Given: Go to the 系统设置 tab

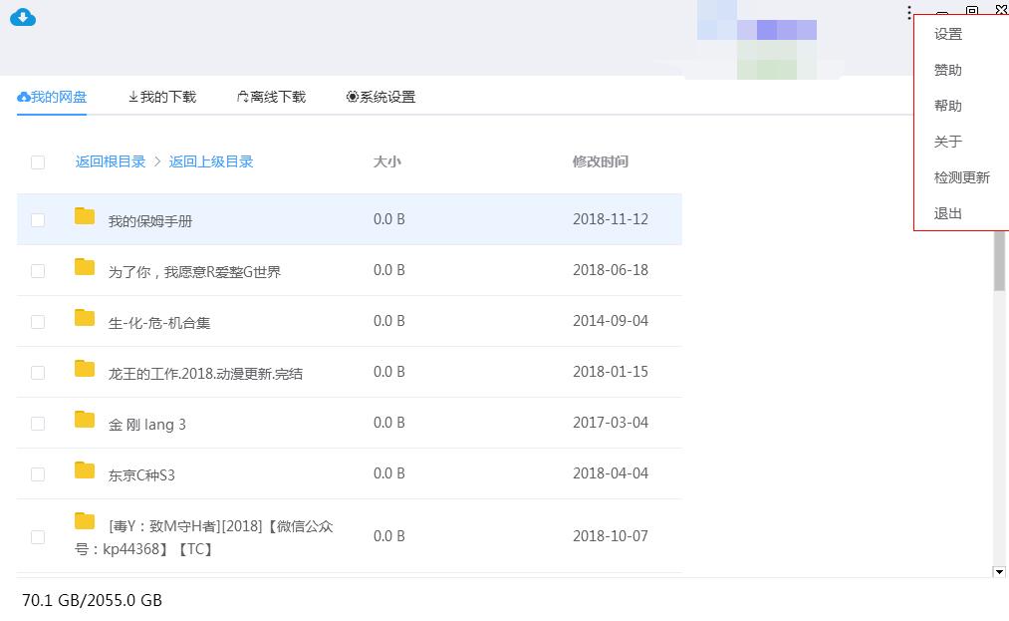Looking at the screenshot, I should pyautogui.click(x=380, y=97).
